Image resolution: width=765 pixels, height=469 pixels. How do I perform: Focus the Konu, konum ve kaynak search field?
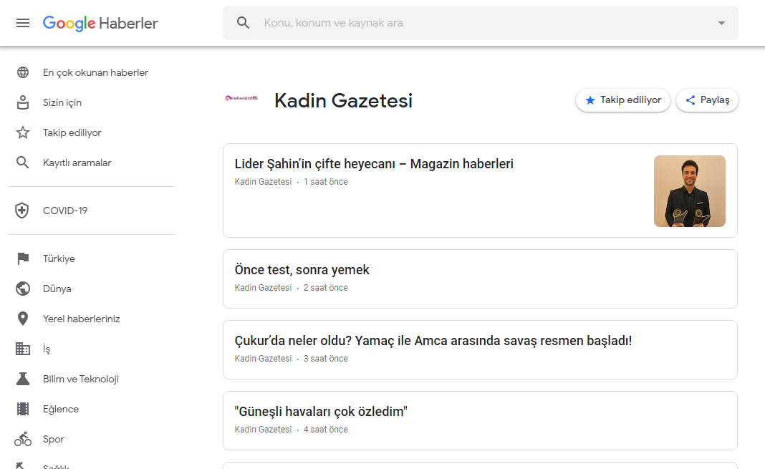(x=481, y=23)
